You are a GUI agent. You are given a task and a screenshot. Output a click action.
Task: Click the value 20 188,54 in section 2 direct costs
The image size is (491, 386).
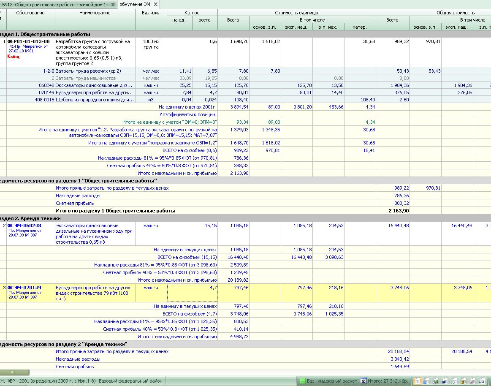click(398, 351)
